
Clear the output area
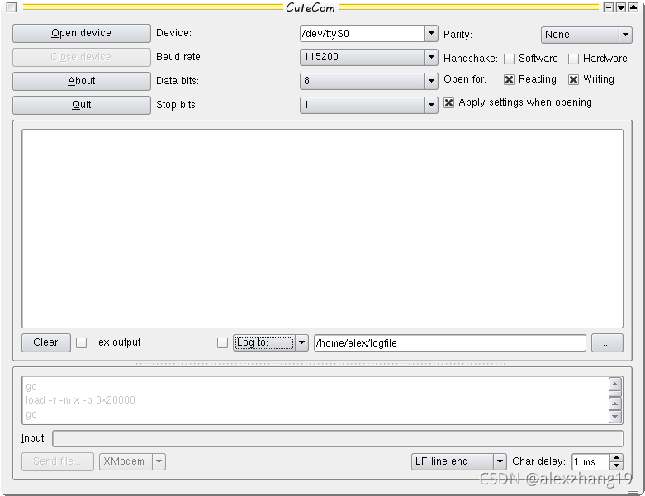46,342
